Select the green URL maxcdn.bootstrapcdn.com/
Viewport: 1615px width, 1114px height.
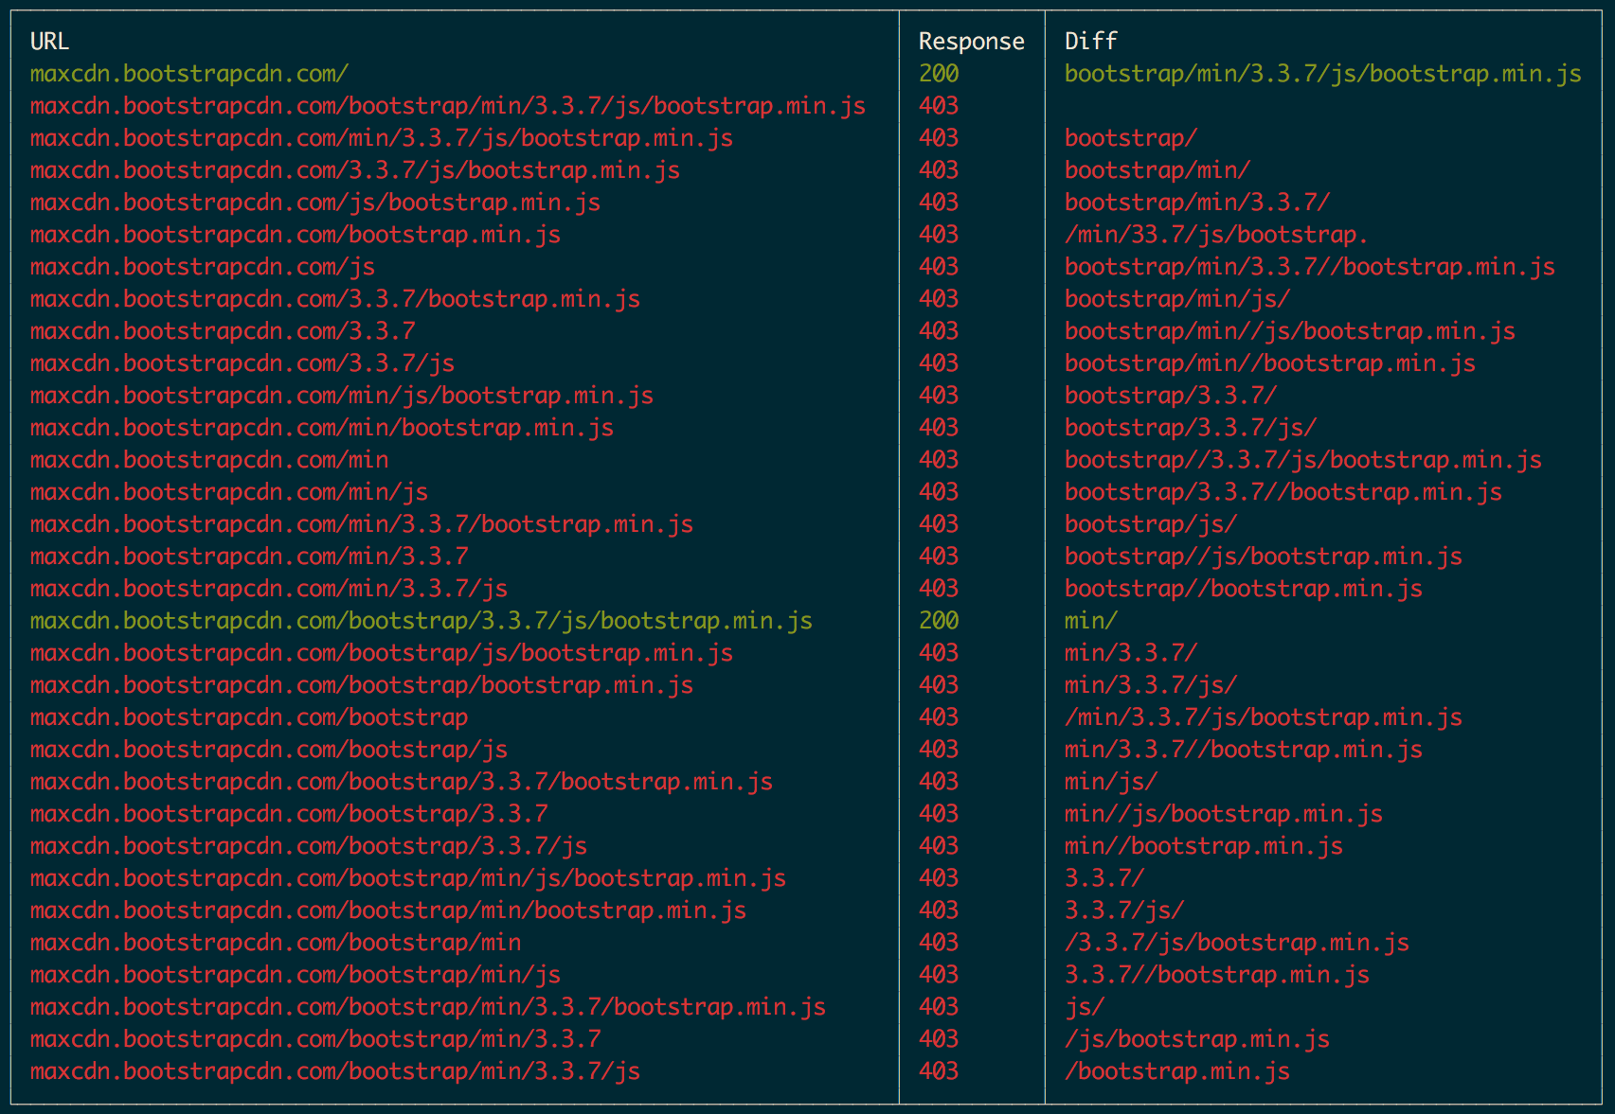click(189, 74)
